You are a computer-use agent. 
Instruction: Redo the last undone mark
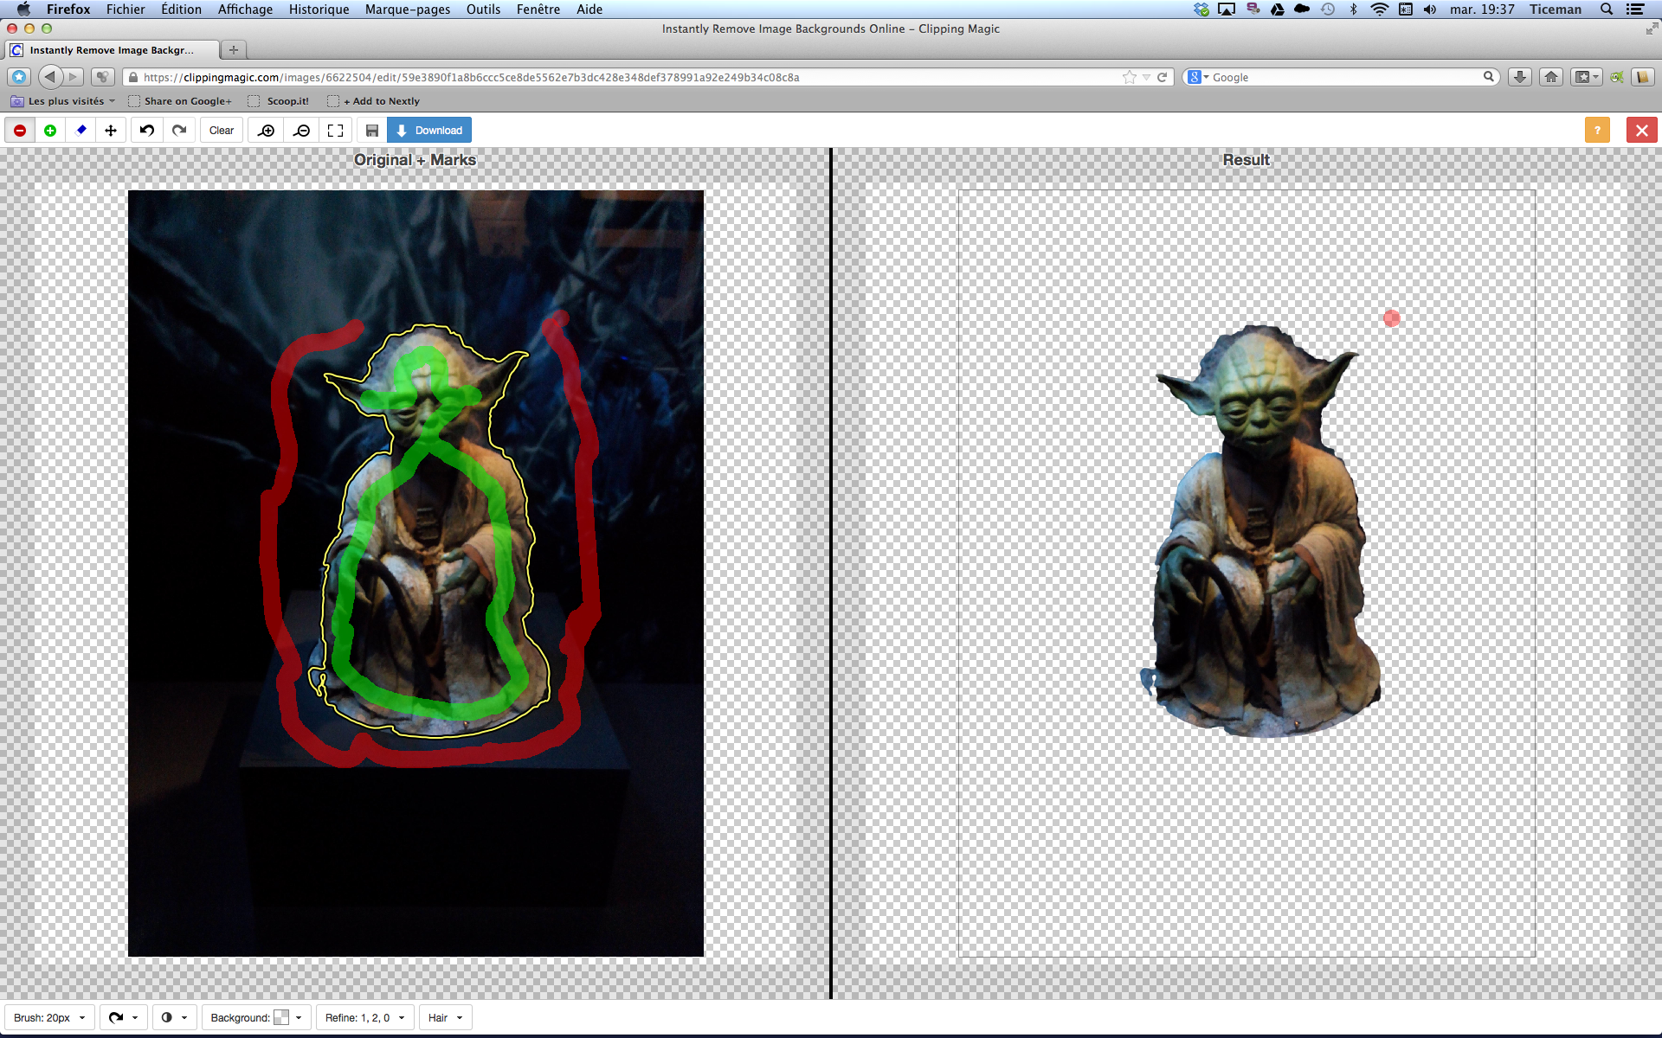(x=179, y=131)
